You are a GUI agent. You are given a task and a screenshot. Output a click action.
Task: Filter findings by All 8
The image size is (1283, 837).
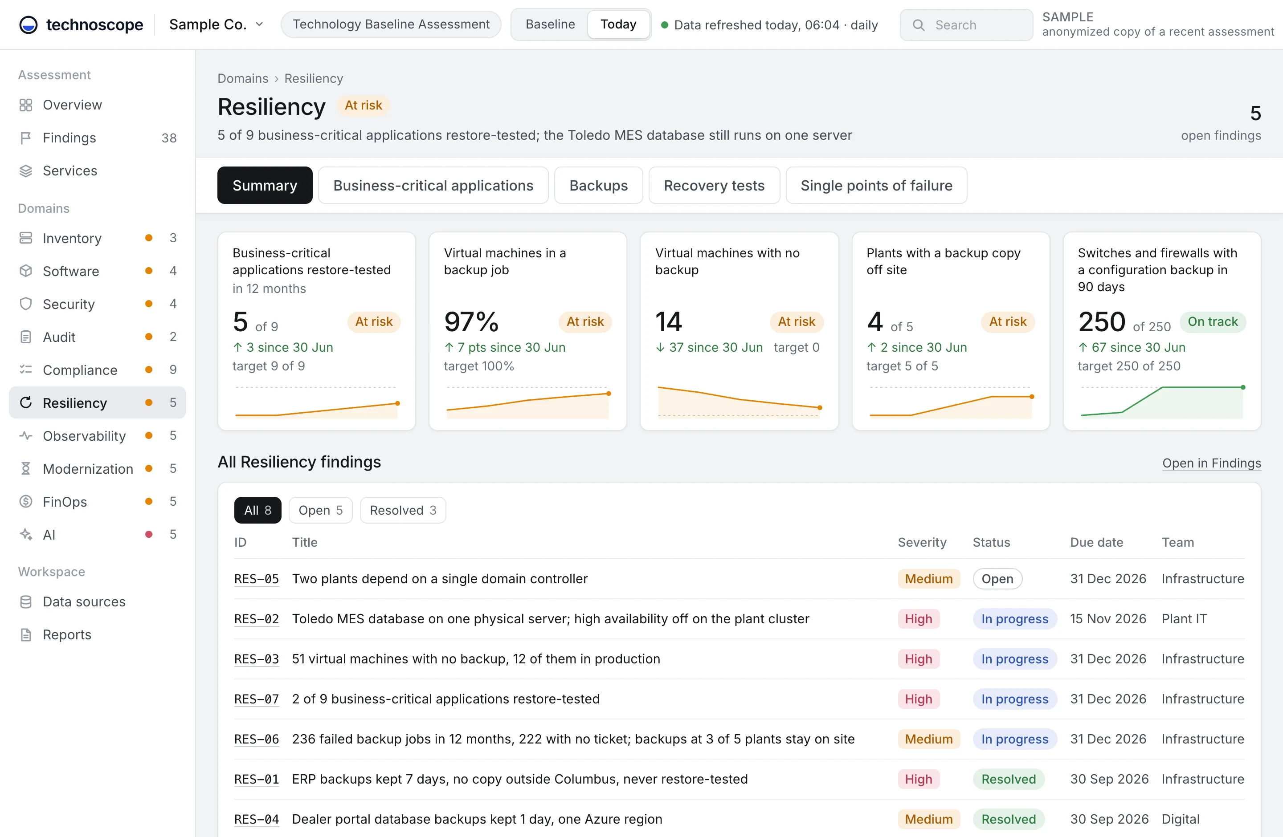pos(257,510)
